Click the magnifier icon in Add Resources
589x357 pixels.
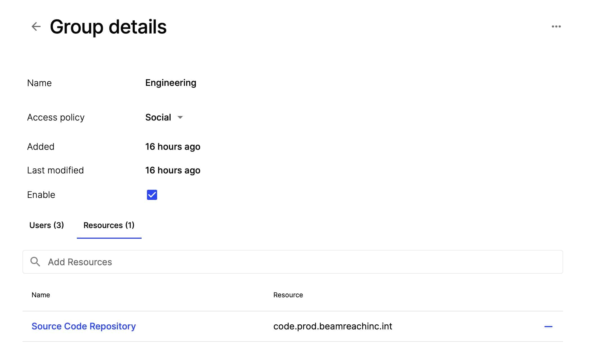35,262
